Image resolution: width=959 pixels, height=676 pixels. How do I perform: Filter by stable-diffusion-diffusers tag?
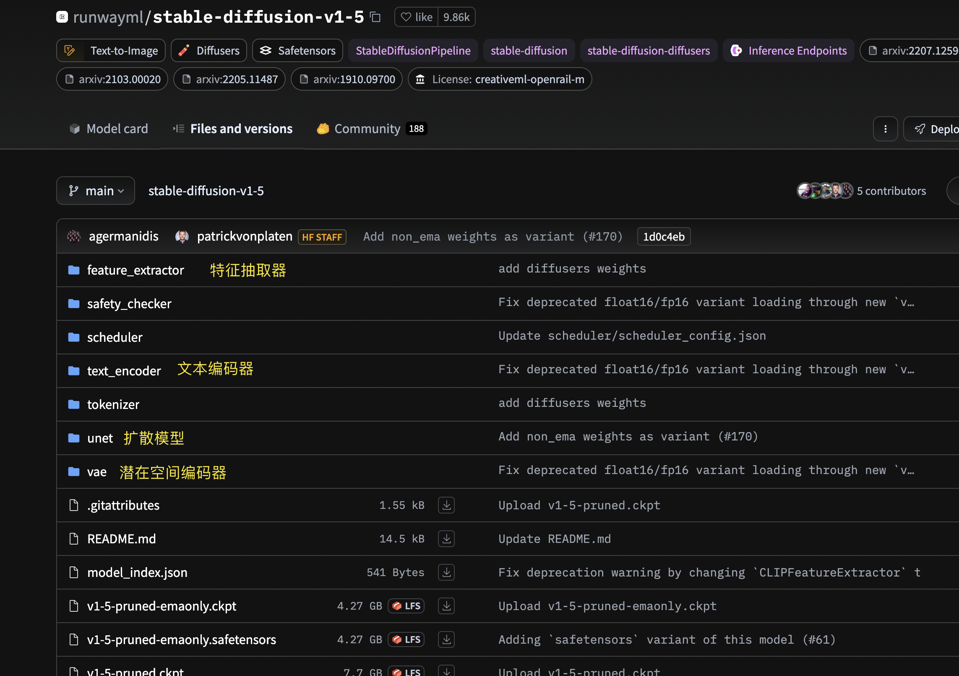coord(649,50)
